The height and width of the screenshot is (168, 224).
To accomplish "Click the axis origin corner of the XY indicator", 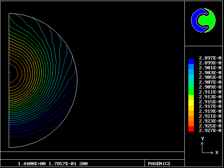I will coord(203,153).
